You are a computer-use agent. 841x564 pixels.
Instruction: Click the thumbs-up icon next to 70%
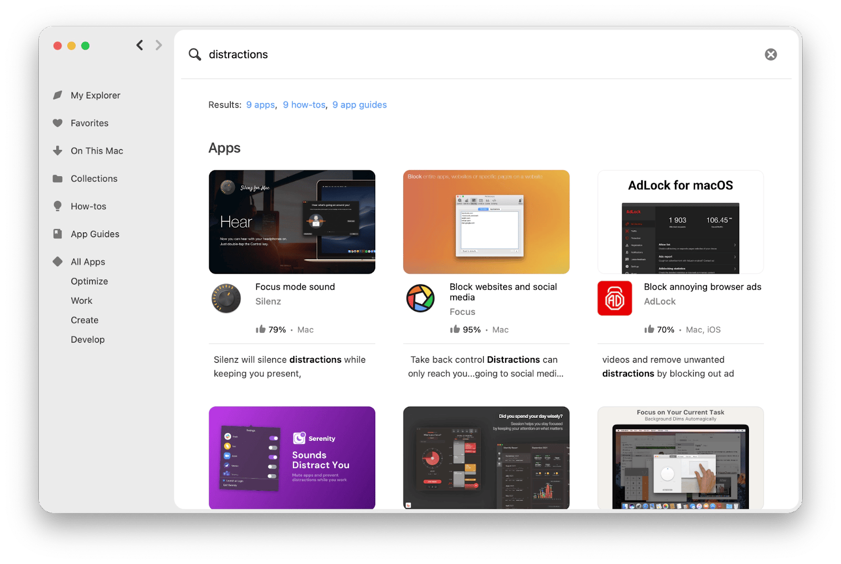(649, 329)
